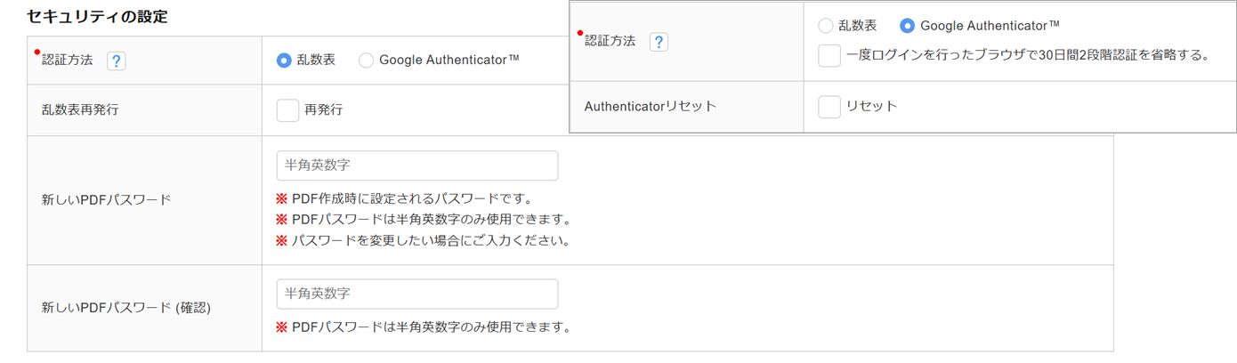Screen dimensions: 1237x363
Task: Select 乱数表 radio above the 乱数表再発行 row
Action: [x=284, y=60]
